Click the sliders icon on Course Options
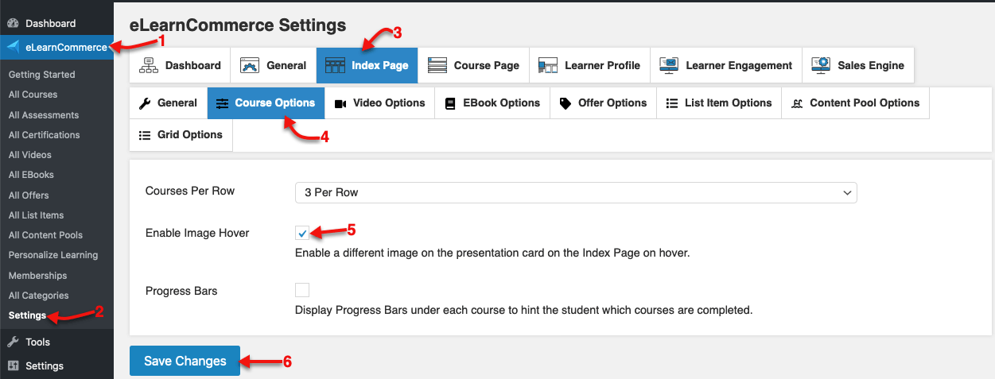Screen dimensions: 995x379 click(222, 103)
